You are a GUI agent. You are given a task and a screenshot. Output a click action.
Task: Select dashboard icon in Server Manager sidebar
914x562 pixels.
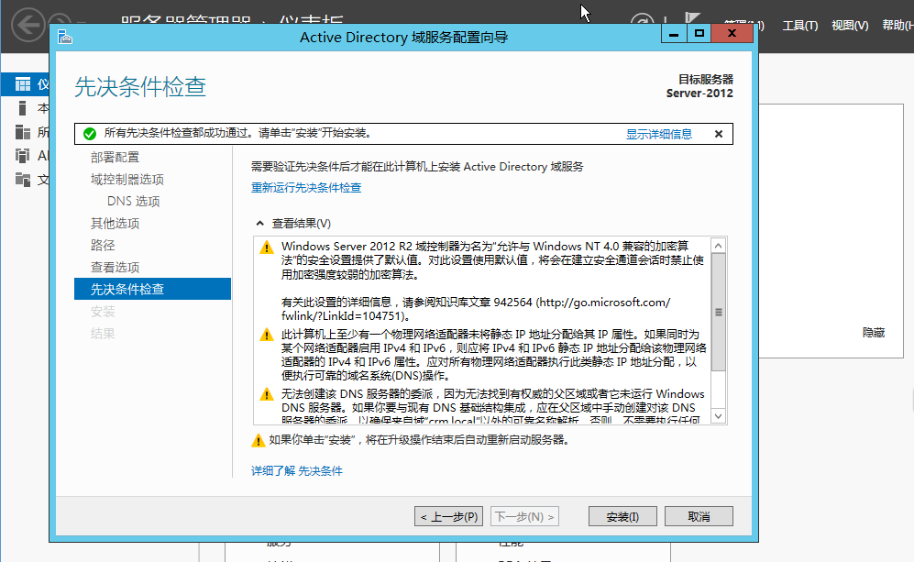click(23, 84)
